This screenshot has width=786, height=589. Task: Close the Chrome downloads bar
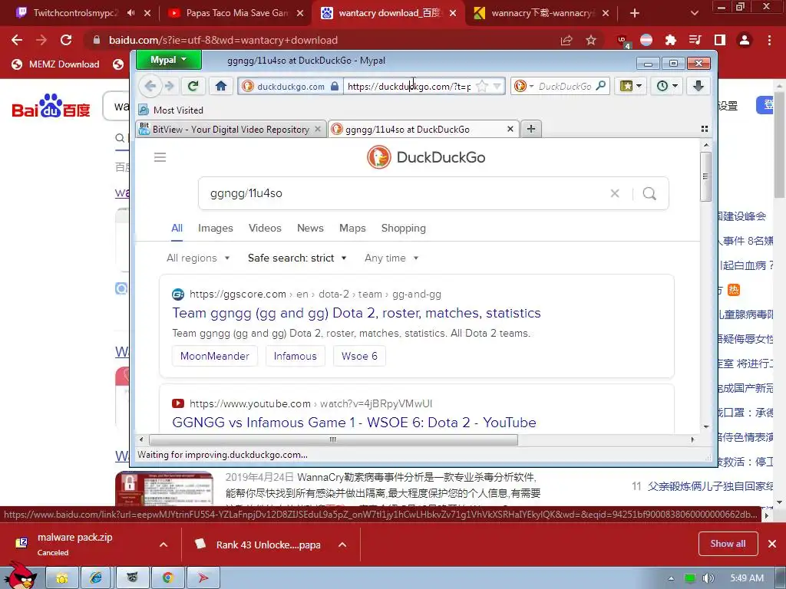coord(772,544)
